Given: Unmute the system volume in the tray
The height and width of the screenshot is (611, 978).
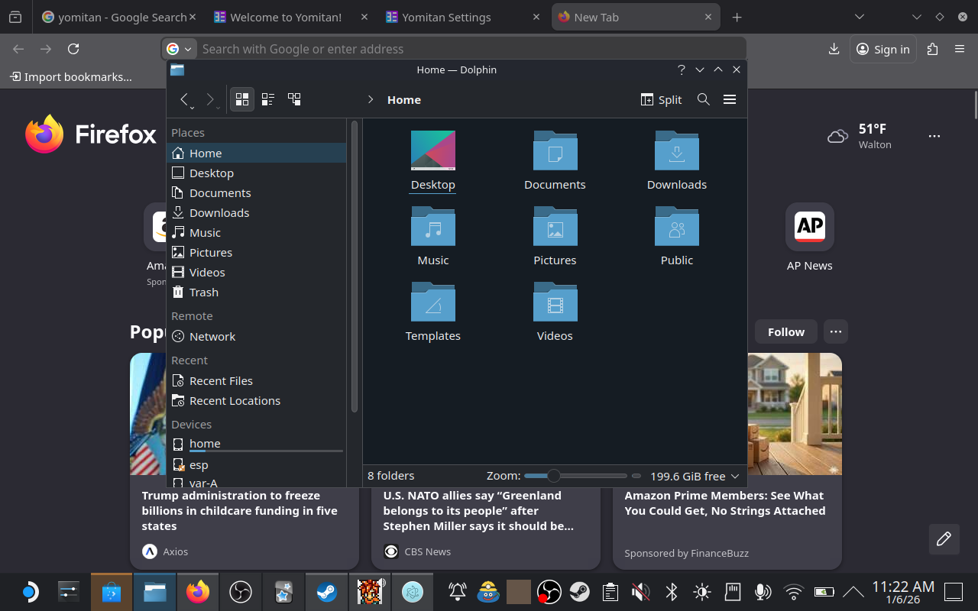Looking at the screenshot, I should coord(640,592).
